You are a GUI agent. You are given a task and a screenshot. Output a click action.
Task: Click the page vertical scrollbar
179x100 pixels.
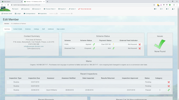click(178, 39)
